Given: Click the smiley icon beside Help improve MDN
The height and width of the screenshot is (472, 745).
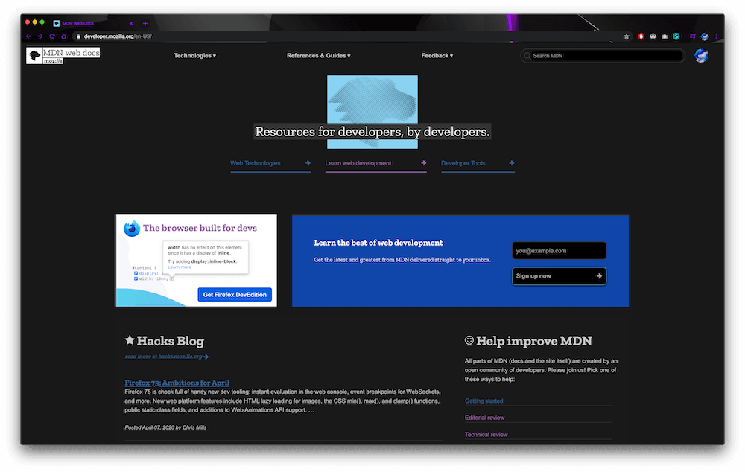Looking at the screenshot, I should tap(469, 339).
